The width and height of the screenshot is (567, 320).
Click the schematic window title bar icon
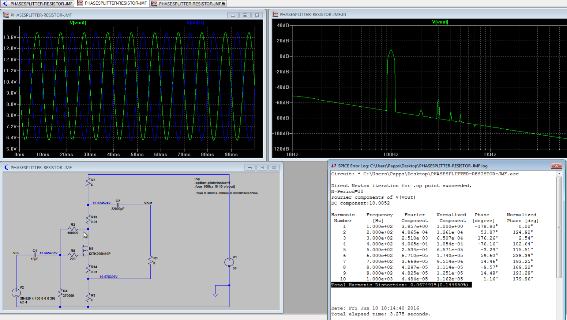(x=6, y=167)
